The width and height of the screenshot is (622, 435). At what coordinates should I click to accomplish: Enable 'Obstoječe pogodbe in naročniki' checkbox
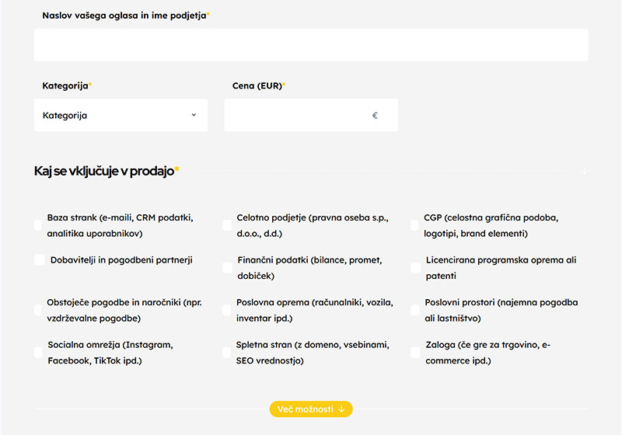(x=38, y=310)
